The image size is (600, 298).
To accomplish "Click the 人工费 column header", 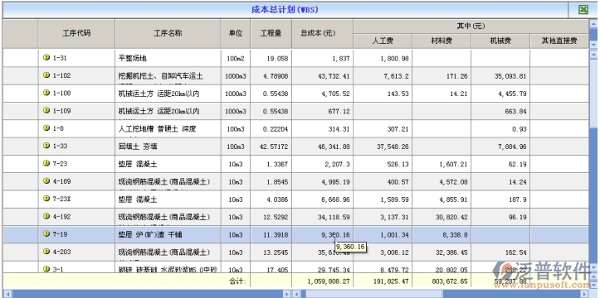I will click(x=383, y=41).
